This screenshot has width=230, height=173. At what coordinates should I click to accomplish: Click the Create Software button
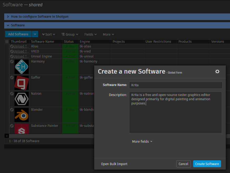(207, 164)
